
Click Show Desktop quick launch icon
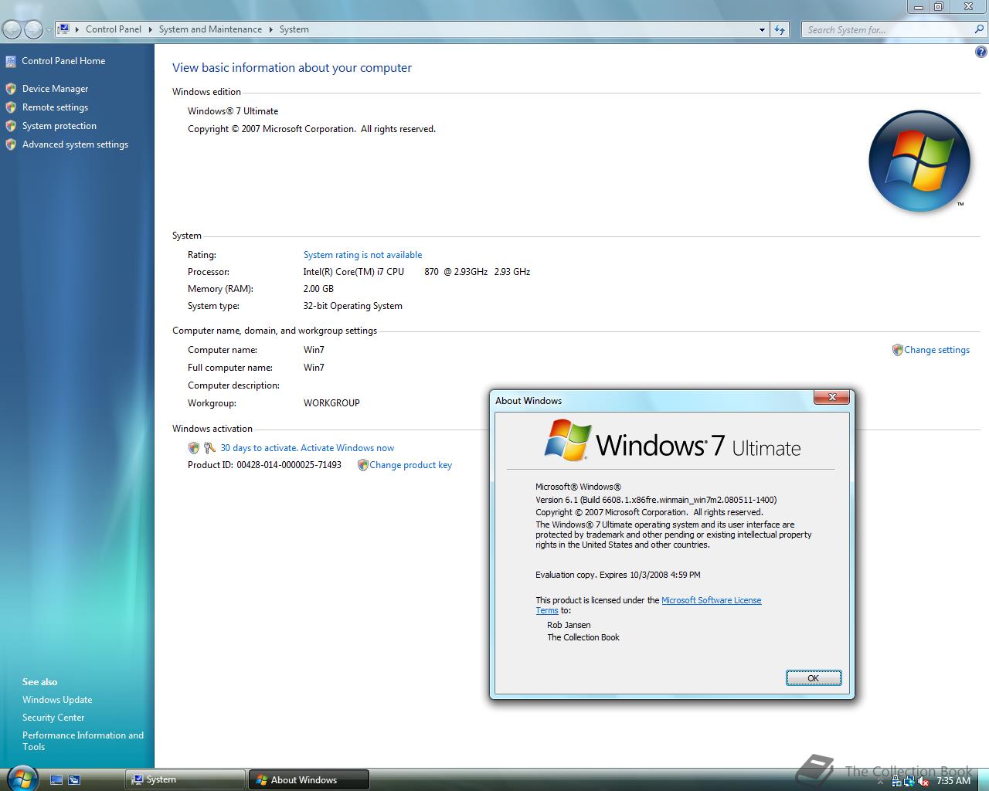(56, 780)
